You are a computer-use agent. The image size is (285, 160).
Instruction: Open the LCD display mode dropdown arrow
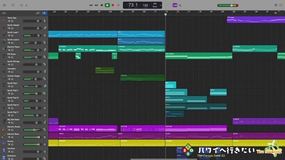click(161, 5)
